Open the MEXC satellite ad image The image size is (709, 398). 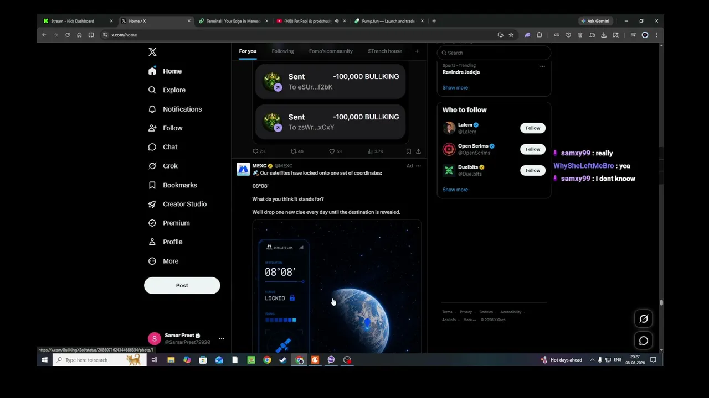[x=337, y=286]
